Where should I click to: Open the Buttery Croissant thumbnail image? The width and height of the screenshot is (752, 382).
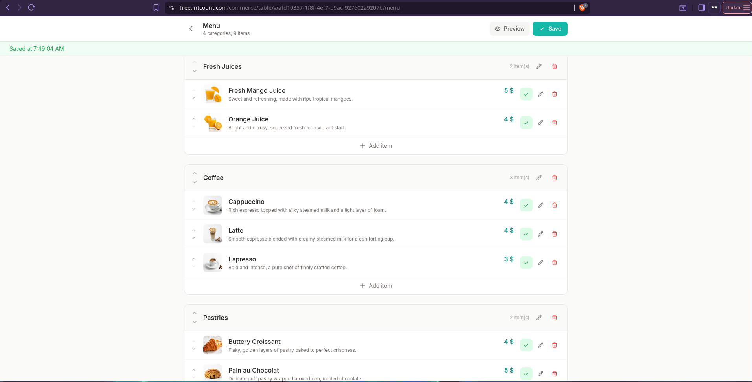pos(213,345)
